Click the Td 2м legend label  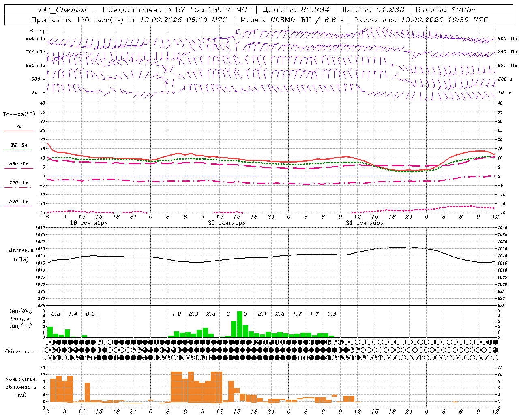click(19, 145)
